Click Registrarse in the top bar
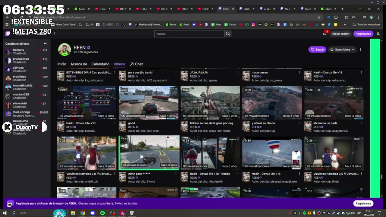The height and width of the screenshot is (217, 386). coord(363,34)
